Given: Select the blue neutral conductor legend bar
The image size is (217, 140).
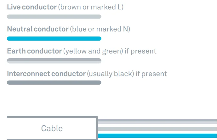Looking at the screenshot, I should pos(54,39).
